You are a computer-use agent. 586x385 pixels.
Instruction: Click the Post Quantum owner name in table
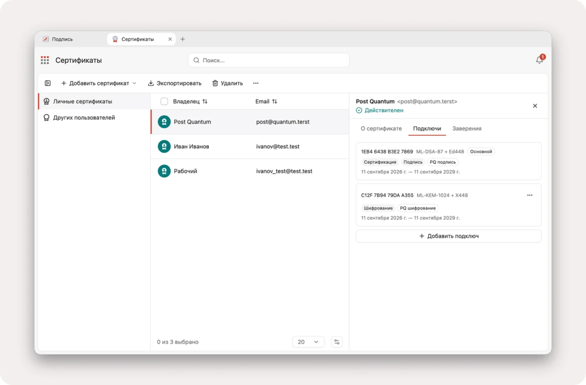192,122
